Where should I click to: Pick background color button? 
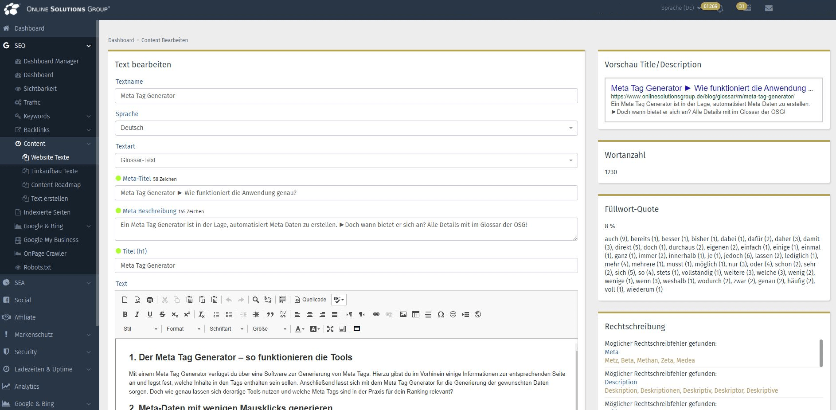click(x=315, y=329)
